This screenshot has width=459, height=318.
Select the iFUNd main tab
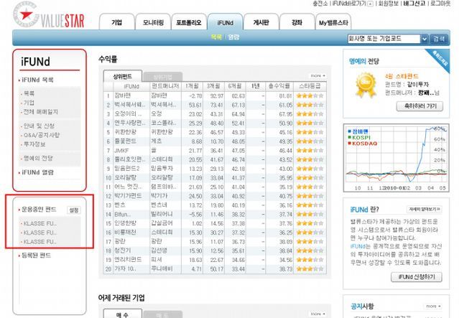tap(225, 22)
